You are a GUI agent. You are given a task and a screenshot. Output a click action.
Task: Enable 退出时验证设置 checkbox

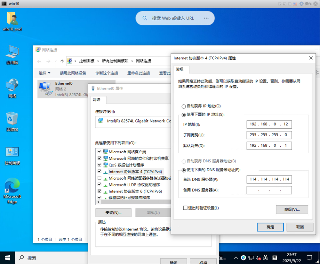[x=185, y=208]
